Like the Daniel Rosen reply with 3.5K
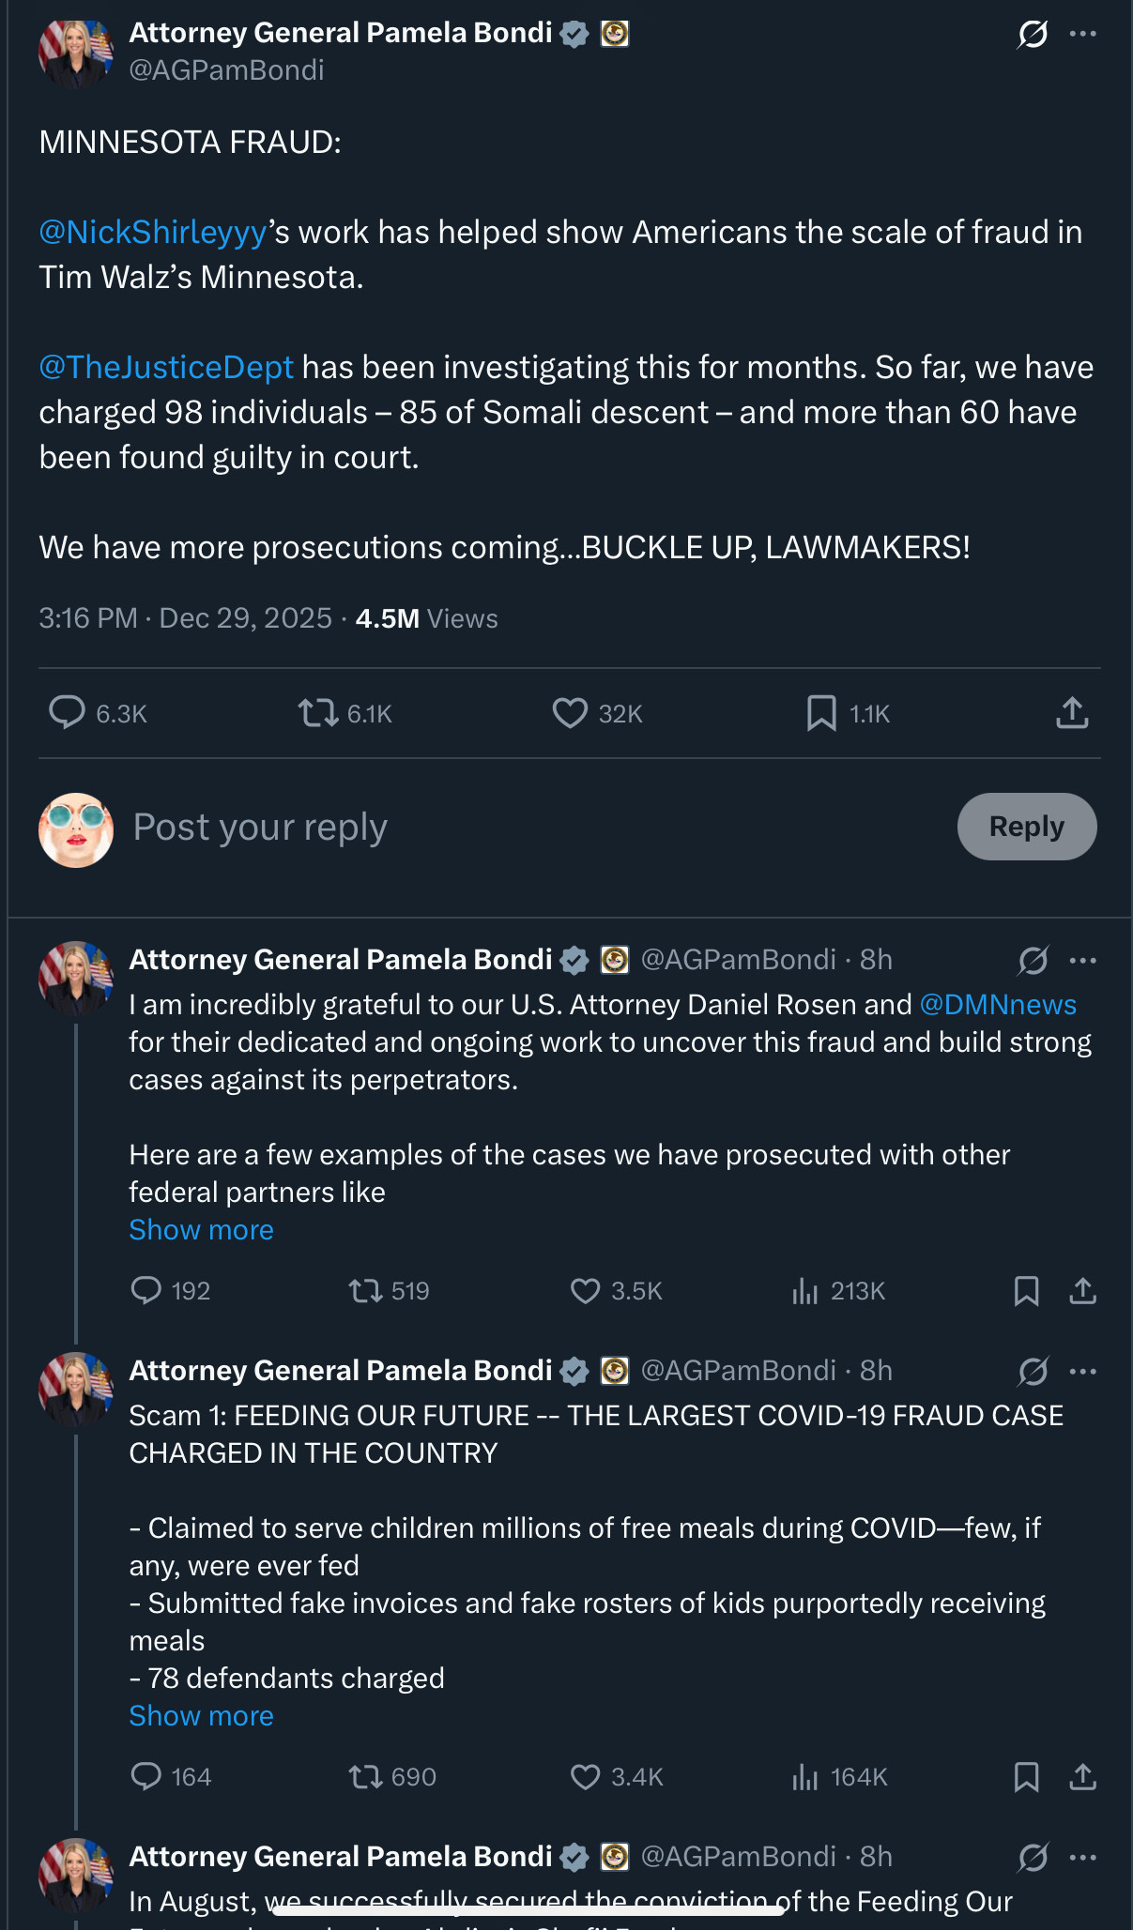 [x=586, y=1291]
